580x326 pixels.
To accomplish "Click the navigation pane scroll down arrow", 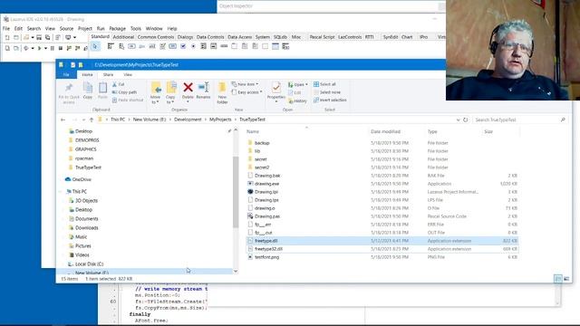I will click(236, 271).
